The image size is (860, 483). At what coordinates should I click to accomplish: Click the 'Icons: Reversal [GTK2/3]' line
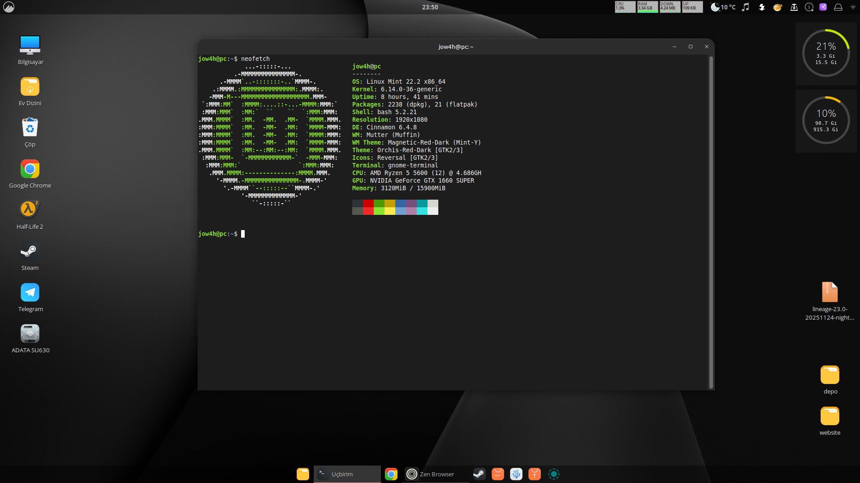pyautogui.click(x=395, y=158)
